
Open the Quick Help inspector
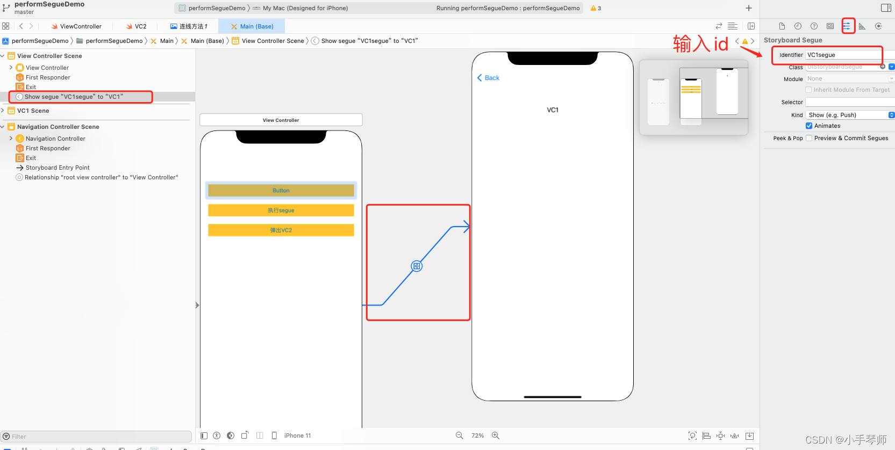click(814, 26)
